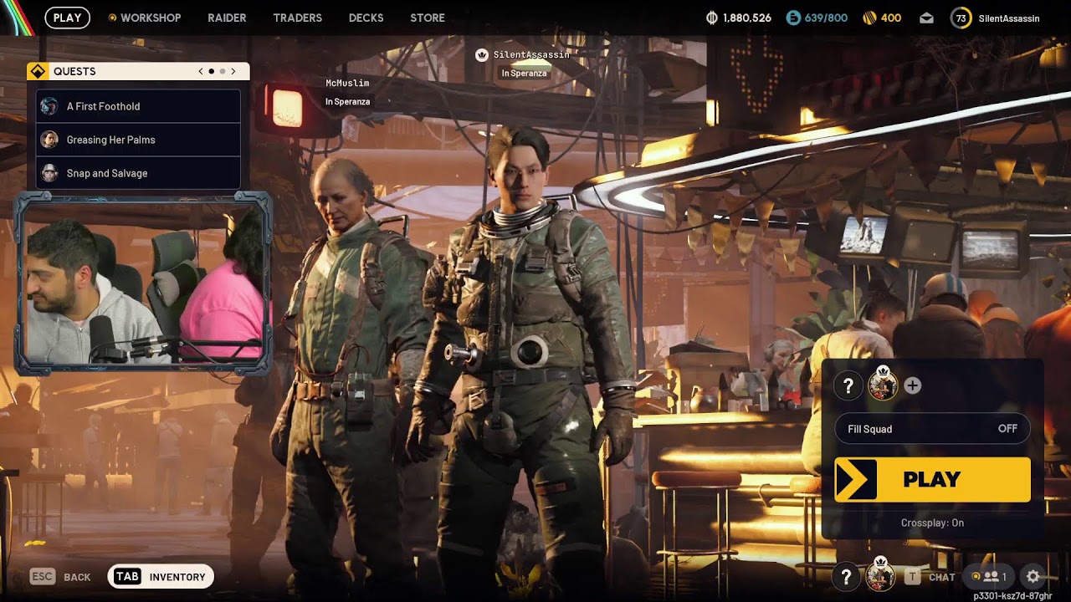Screen dimensions: 1071x602
Task: Click the Quests diamond header icon
Action: (x=38, y=71)
